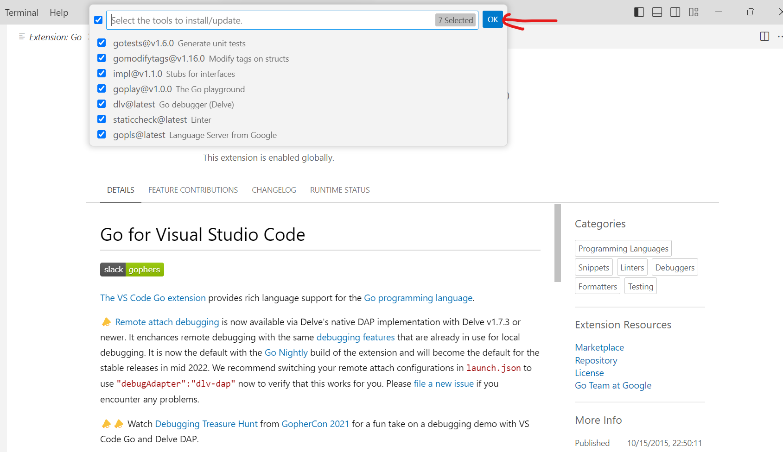Viewport: 783px width, 452px height.
Task: Open Go programming language link
Action: click(418, 298)
